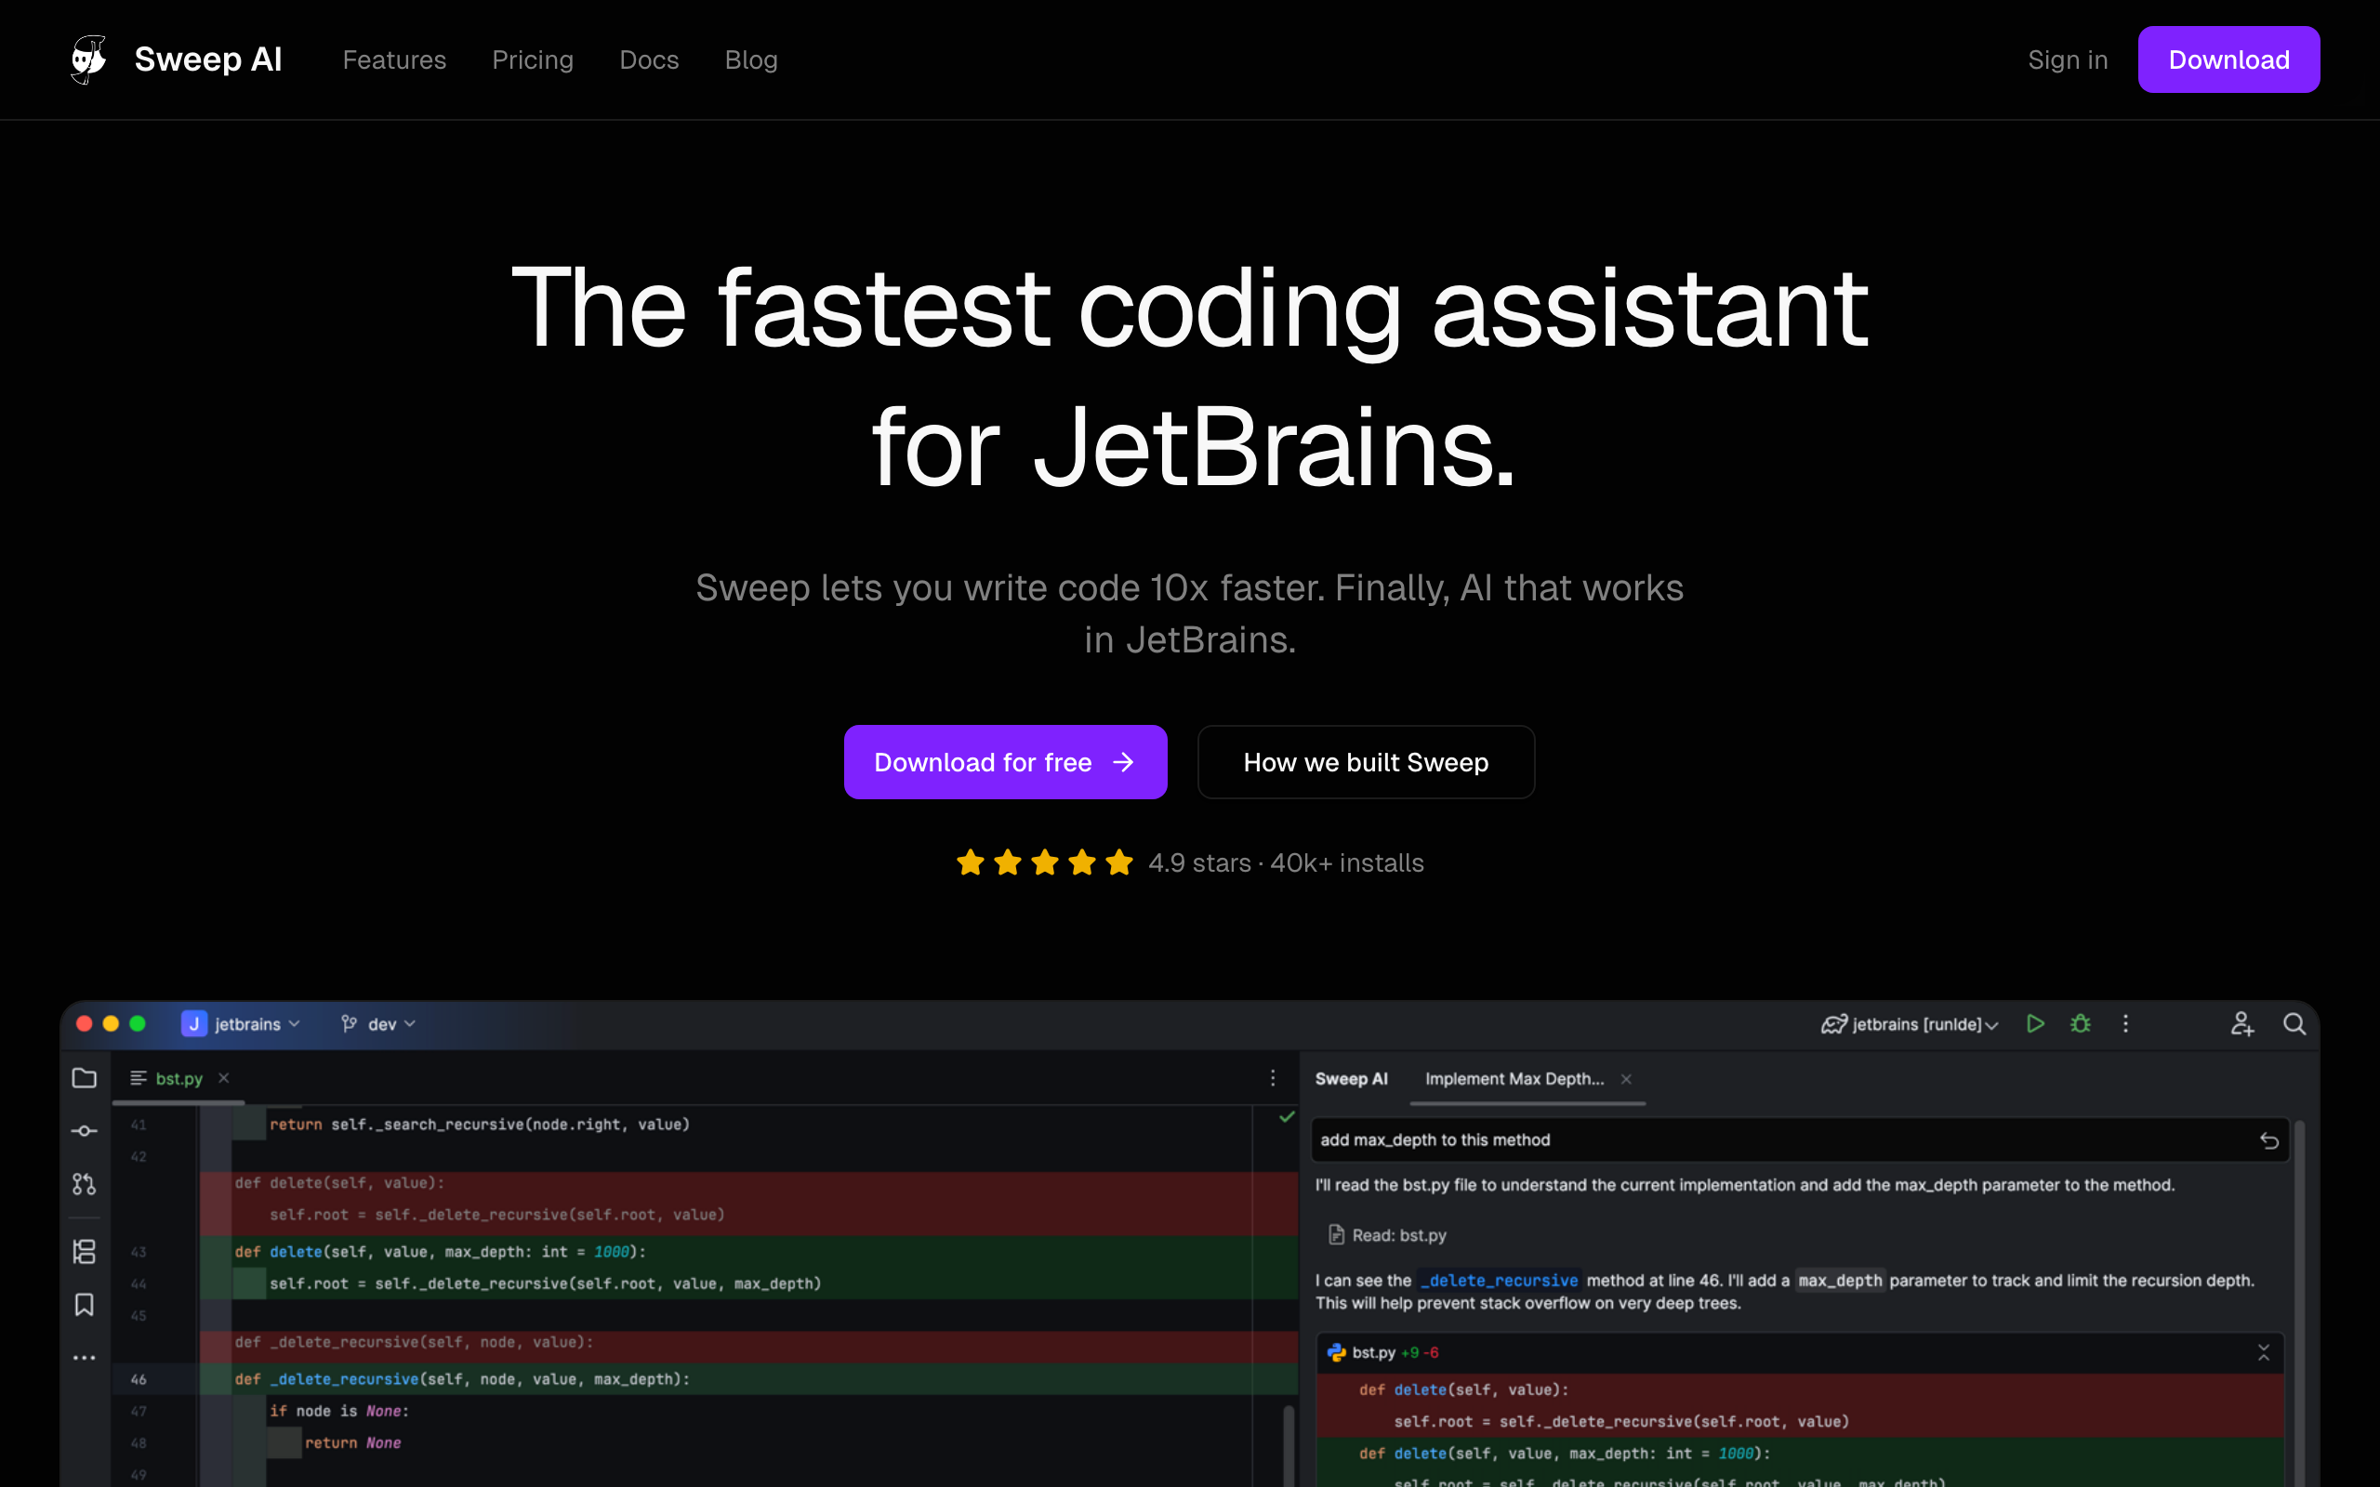Open How we built Sweep link
2380x1487 pixels.
coord(1365,762)
